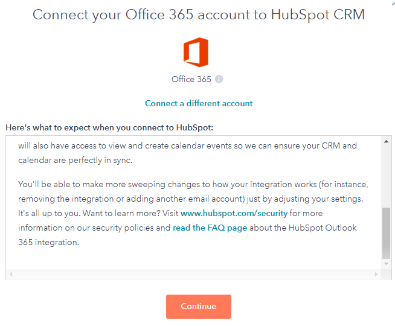This screenshot has width=395, height=326.
Task: Click the horizontal scrollbar left arrow
Action: pyautogui.click(x=11, y=275)
